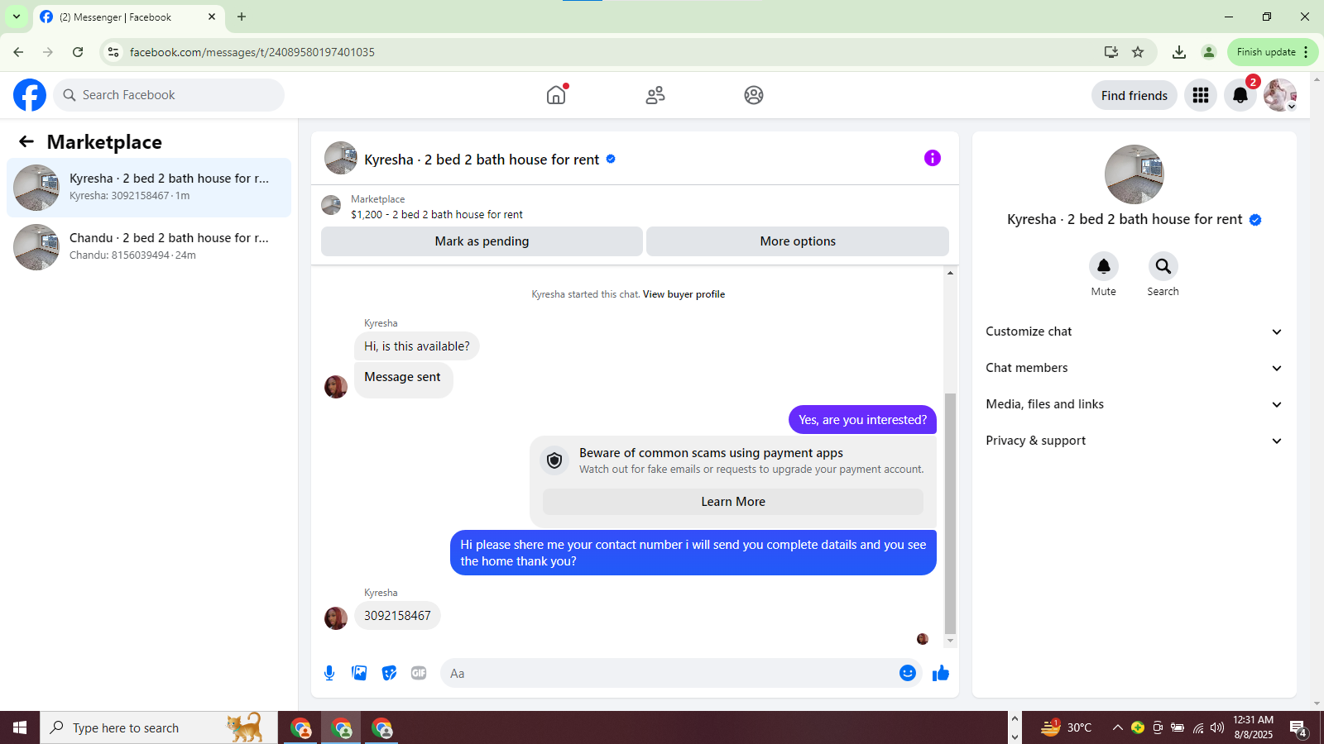Navigate back in browser

18,52
